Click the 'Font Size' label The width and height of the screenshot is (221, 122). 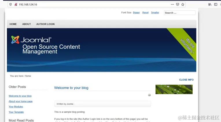[126, 12]
